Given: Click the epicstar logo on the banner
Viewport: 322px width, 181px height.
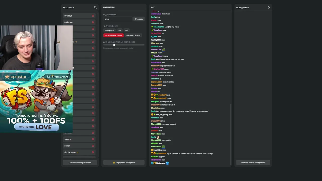Looking at the screenshot, I should (15, 77).
